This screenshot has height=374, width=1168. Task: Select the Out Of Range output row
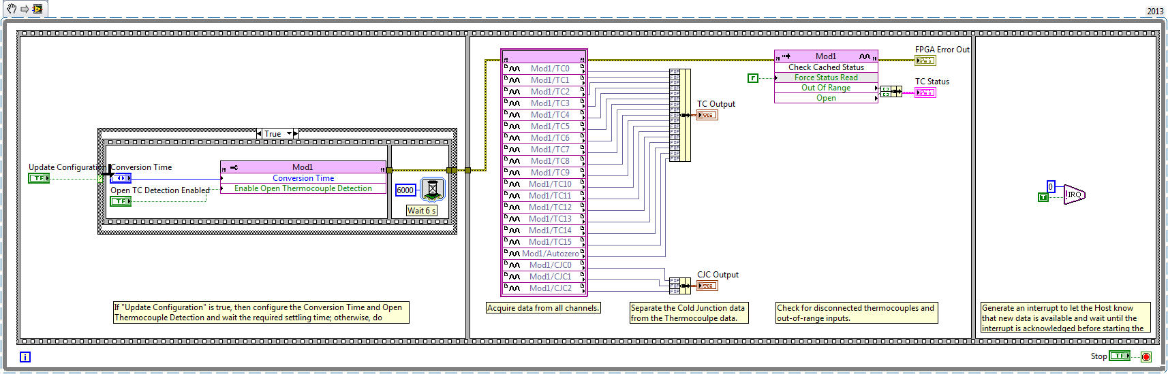pyautogui.click(x=826, y=88)
